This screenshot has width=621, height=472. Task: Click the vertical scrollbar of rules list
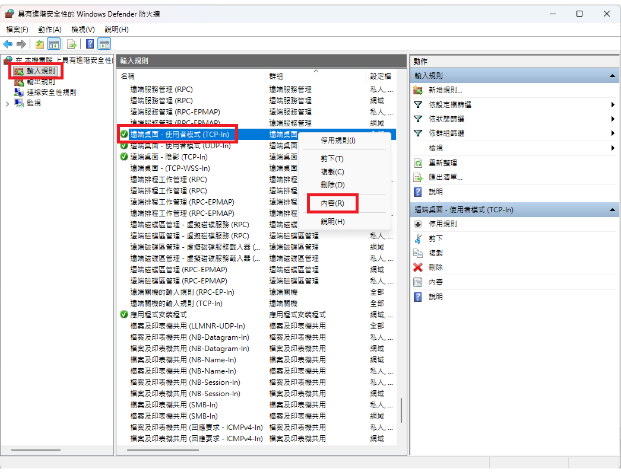[x=402, y=415]
